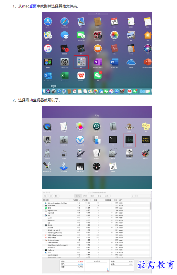Switch to 网络 tab in Activity Monitor
177x275 pixels.
(x=106, y=196)
